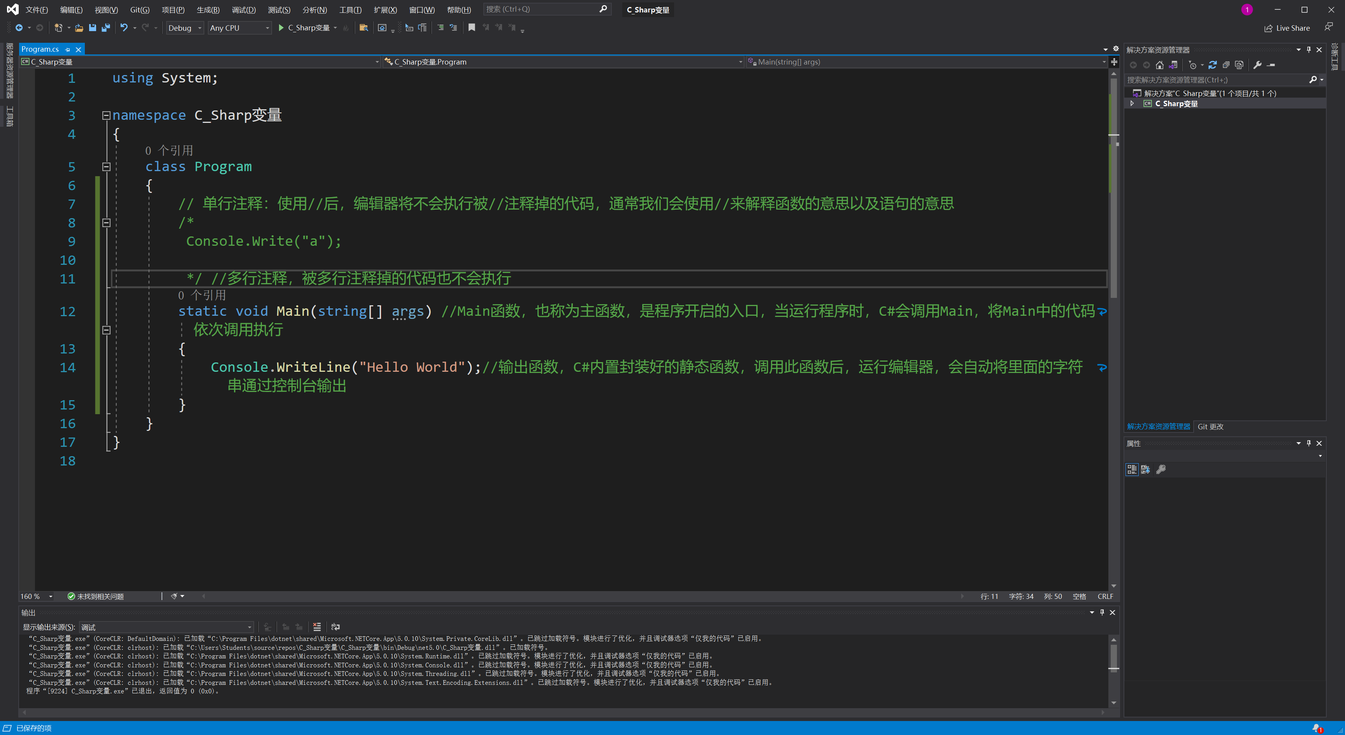Viewport: 1345px width, 735px height.
Task: Pin the Program.cs tab
Action: click(x=68, y=49)
